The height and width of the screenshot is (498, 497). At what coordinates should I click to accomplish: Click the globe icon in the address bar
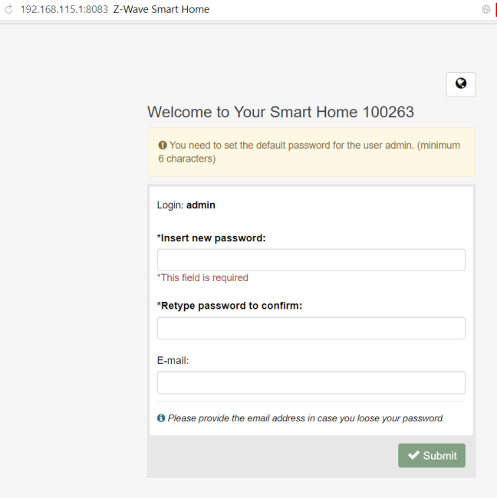coord(485,9)
